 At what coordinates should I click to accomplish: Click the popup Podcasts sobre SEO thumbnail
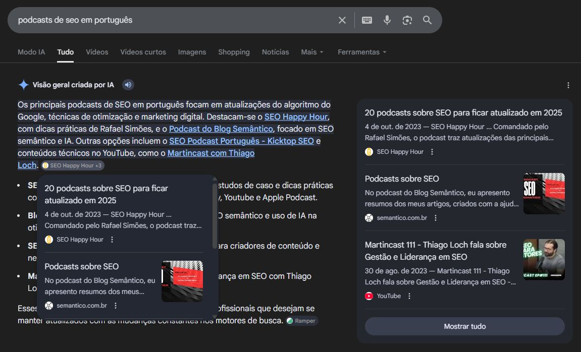pos(182,281)
